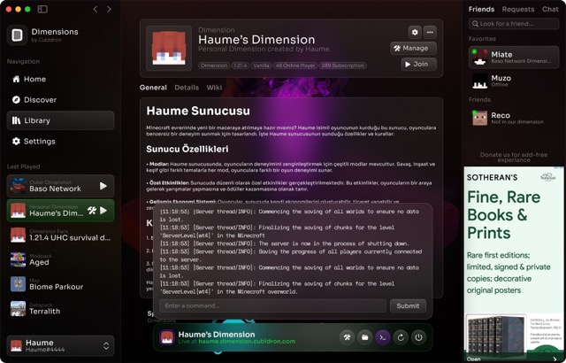Image resolution: width=566 pixels, height=363 pixels.
Task: Open the Sotheran's advertisement
Action: click(514, 265)
